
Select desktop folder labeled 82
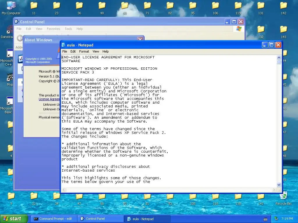point(170,8)
